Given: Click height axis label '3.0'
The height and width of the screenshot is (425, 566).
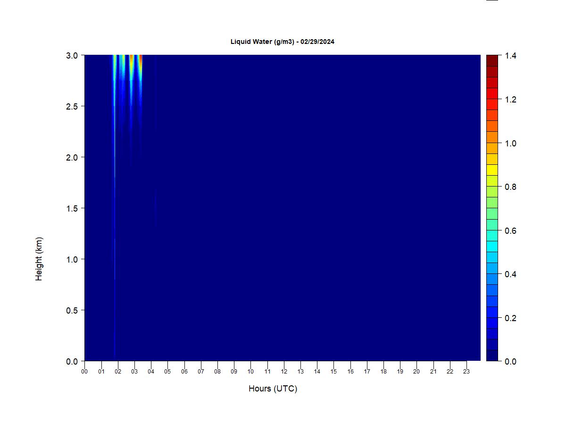Looking at the screenshot, I should coord(72,55).
